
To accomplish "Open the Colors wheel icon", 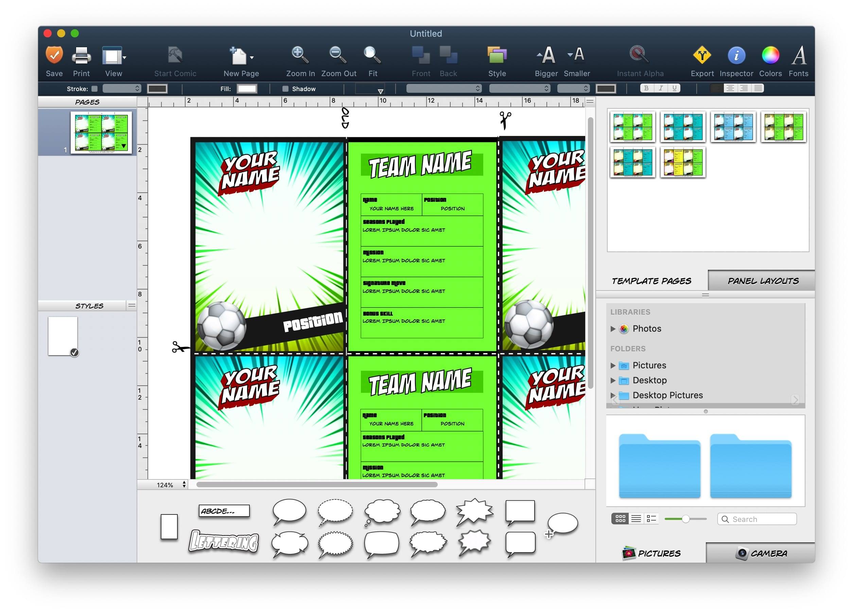I will pos(770,55).
